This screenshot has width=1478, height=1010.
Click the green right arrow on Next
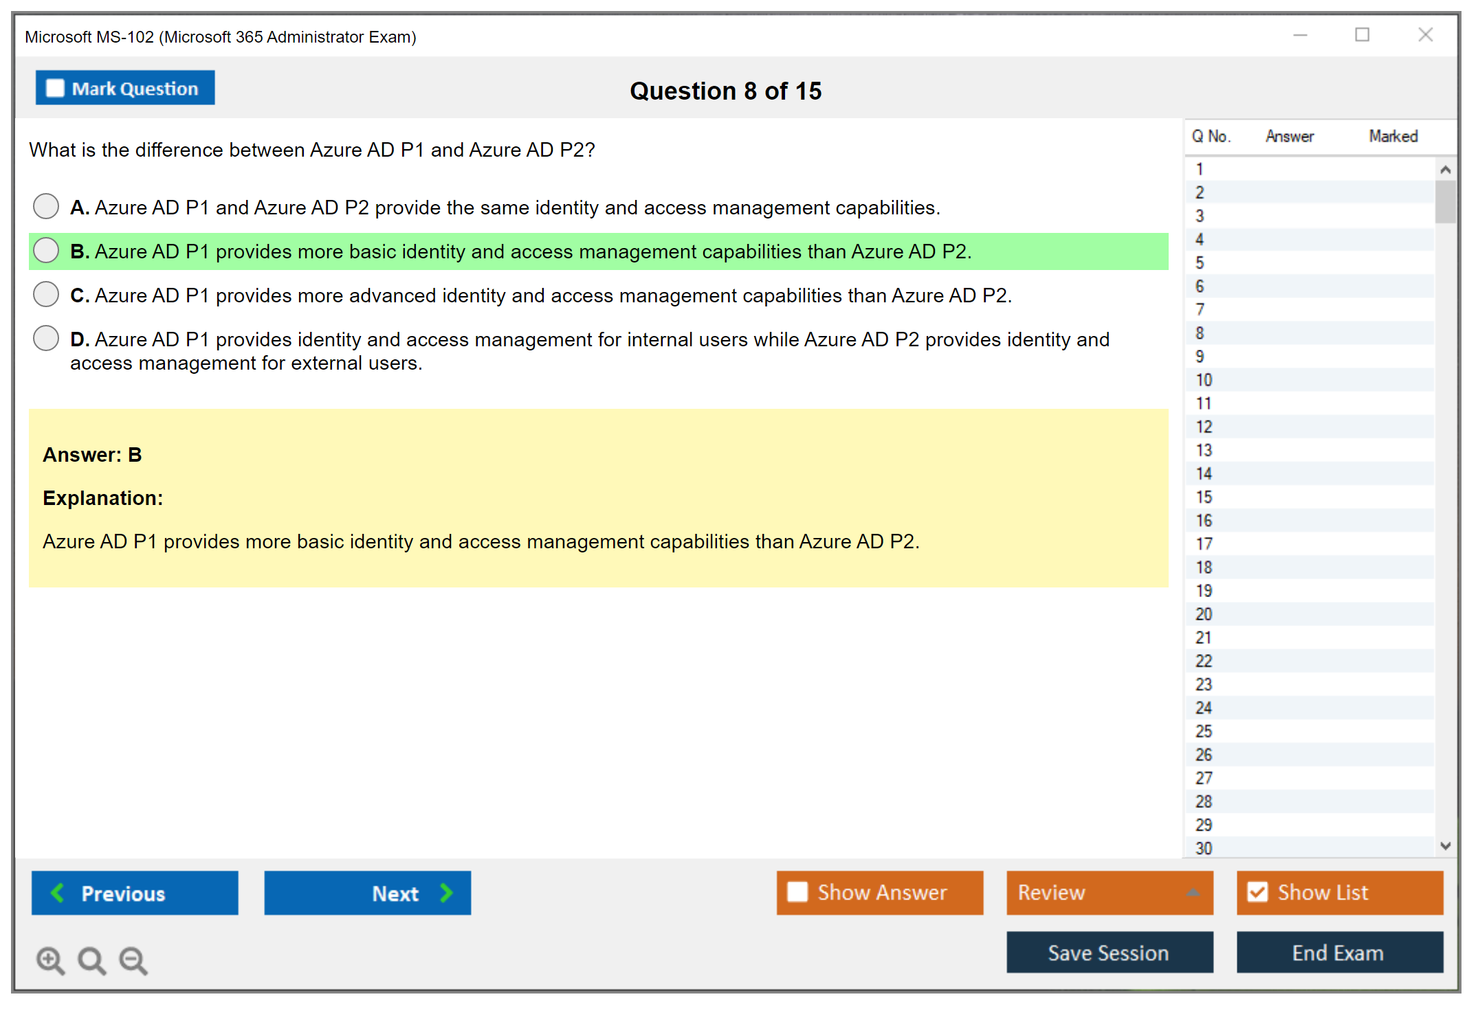click(446, 893)
